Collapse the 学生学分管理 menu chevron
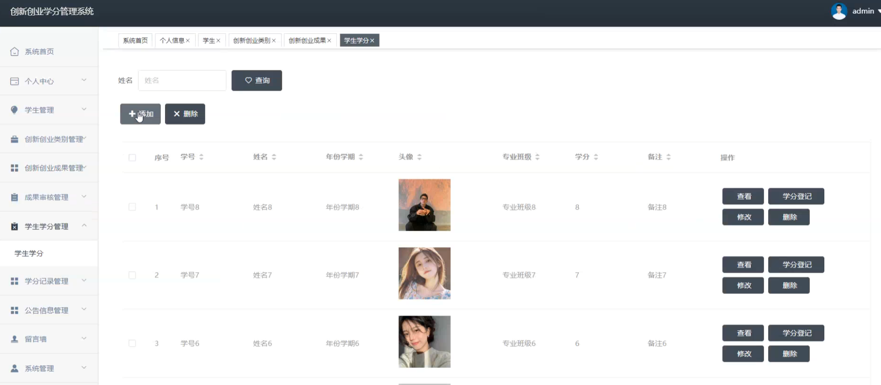881x385 pixels. [84, 225]
